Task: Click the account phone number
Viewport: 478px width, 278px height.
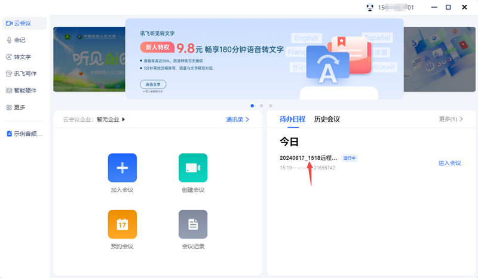Action: tap(396, 7)
